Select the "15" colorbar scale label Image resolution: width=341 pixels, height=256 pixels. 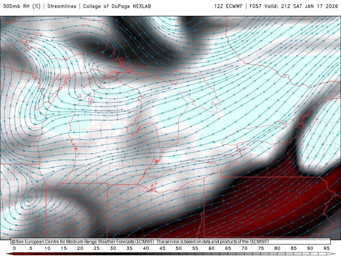coord(64,248)
